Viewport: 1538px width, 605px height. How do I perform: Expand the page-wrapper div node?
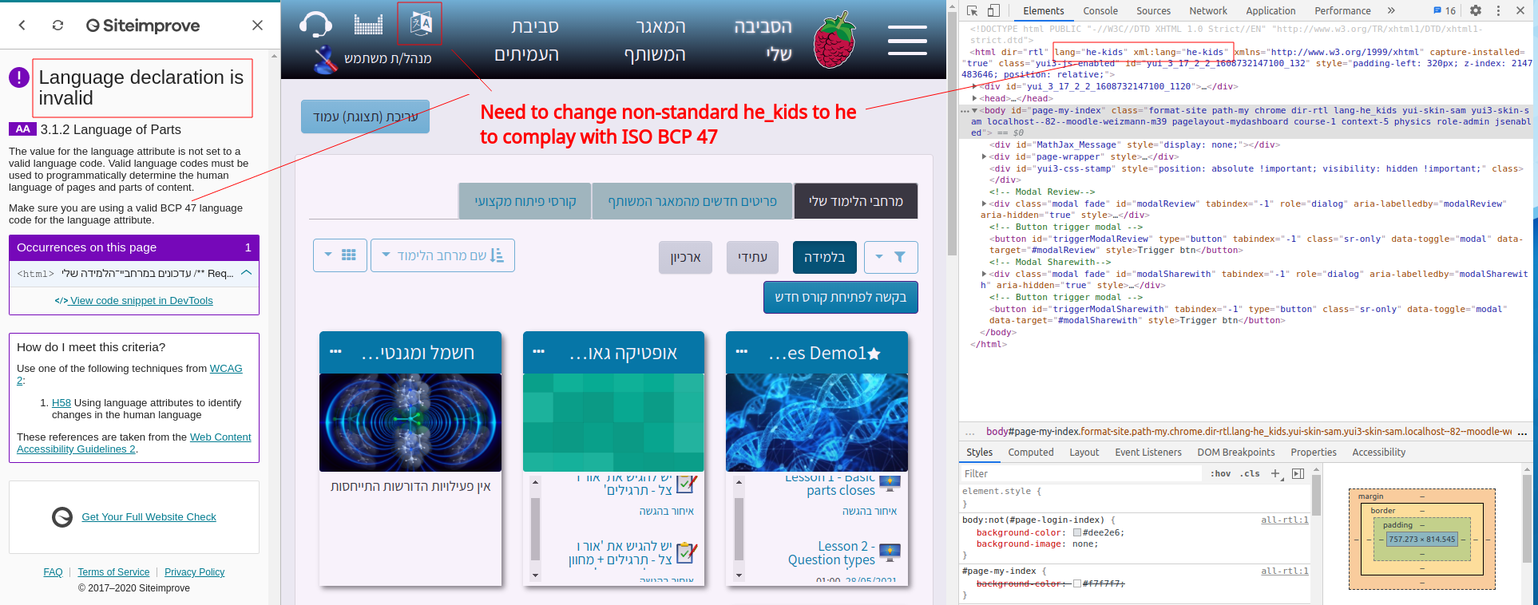pos(985,156)
